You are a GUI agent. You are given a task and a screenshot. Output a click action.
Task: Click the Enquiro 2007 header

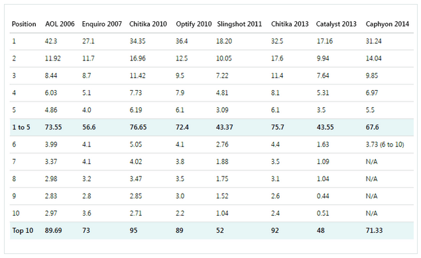(x=101, y=24)
